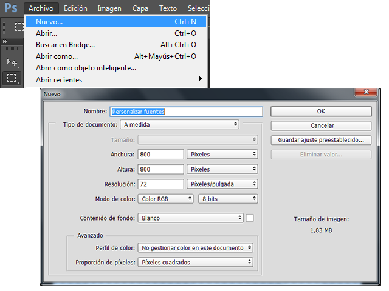This screenshot has height=291, width=389.
Task: Expand the Abrir recientes submenu
Action: [x=116, y=79]
